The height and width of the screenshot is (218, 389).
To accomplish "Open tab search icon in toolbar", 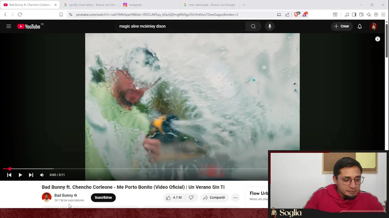I will pyautogui.click(x=335, y=15).
